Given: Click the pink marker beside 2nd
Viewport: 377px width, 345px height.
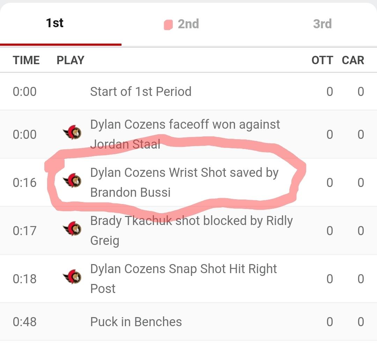Looking at the screenshot, I should 168,25.
